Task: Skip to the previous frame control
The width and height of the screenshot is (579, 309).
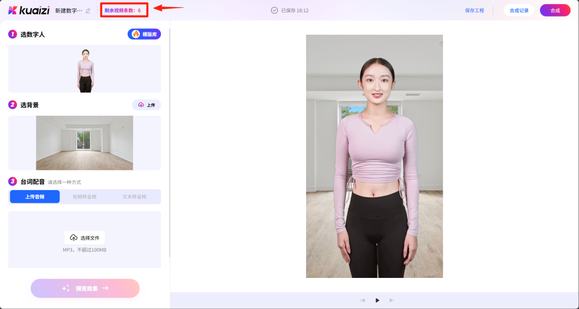Action: point(362,300)
